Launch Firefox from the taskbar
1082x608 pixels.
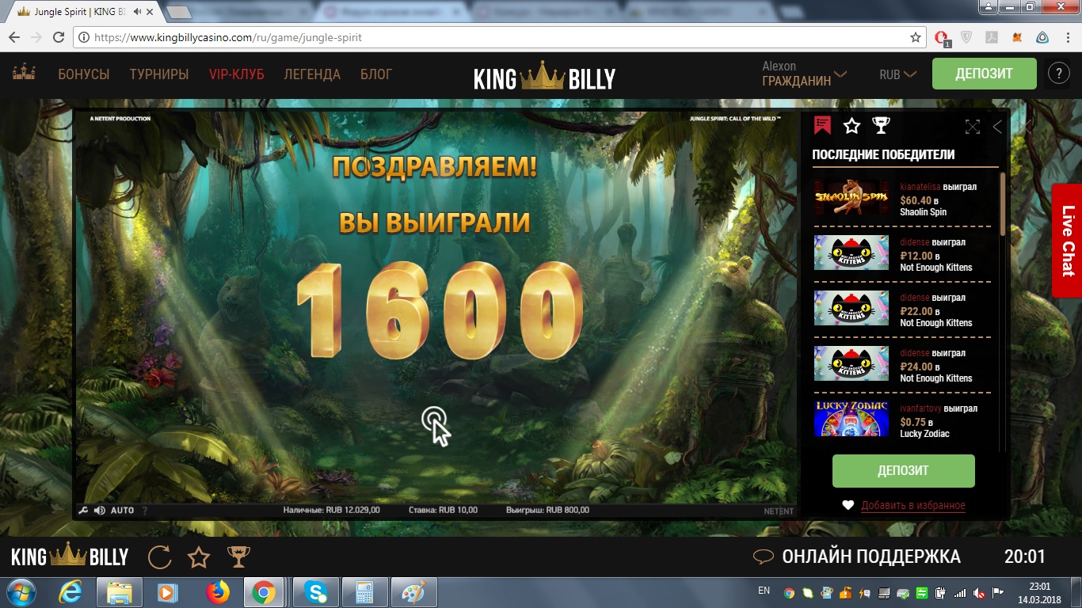[218, 592]
